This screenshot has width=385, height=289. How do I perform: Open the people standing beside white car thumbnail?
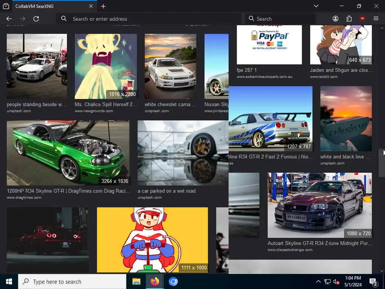[37, 66]
